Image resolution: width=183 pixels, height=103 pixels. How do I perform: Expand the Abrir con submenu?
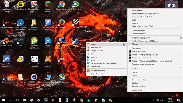point(155,44)
